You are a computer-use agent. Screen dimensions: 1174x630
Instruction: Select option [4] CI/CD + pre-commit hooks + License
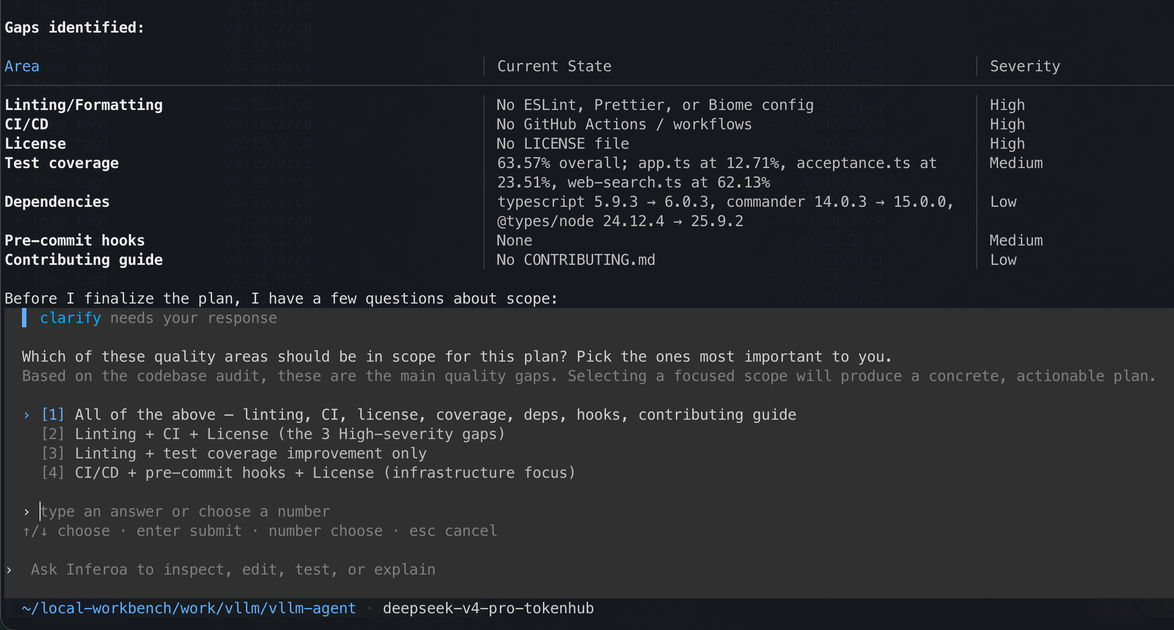[308, 472]
